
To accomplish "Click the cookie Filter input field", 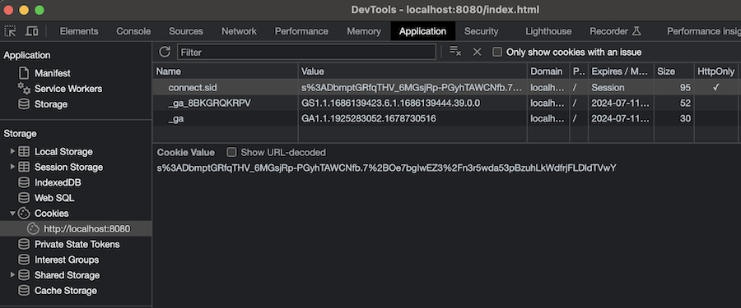I will [306, 52].
